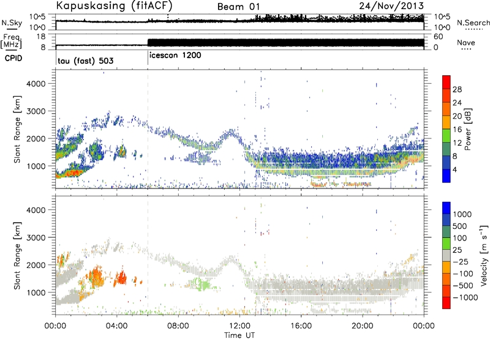Click the thick black frequency band after 06:00

click(x=285, y=43)
